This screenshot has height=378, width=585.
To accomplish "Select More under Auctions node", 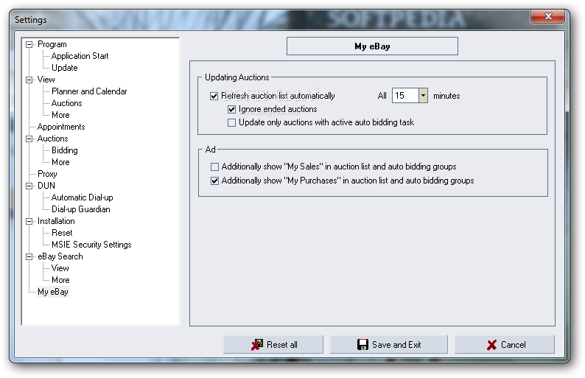I will point(60,162).
